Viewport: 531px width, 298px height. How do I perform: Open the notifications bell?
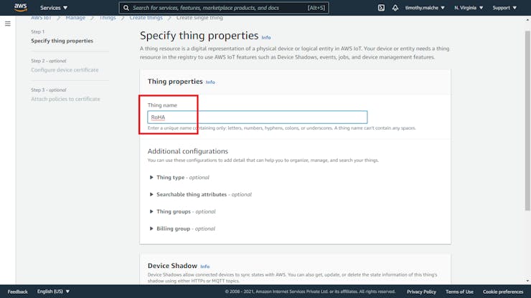tap(395, 8)
